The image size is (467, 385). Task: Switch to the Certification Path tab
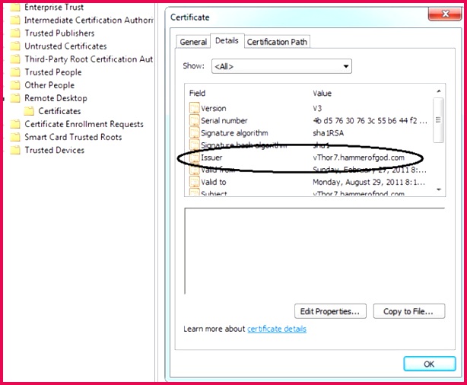click(x=277, y=42)
